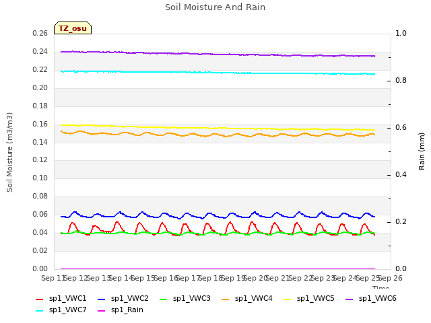Click the 0.2 rain axis tick label

coord(401,222)
